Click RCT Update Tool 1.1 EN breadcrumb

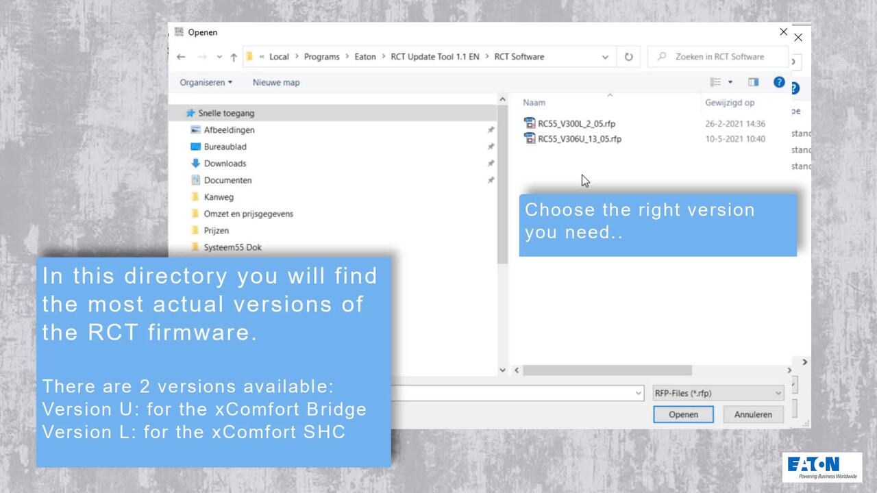click(x=435, y=57)
